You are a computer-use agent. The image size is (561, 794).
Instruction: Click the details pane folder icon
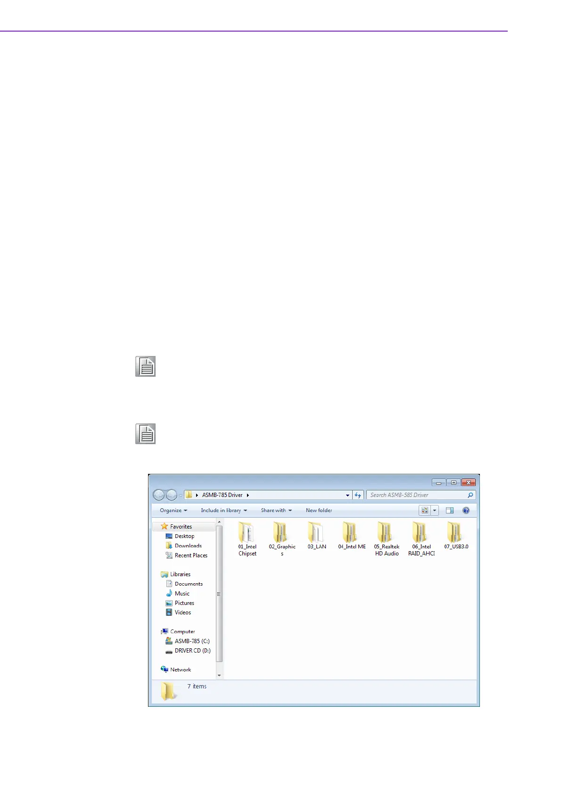(x=169, y=691)
